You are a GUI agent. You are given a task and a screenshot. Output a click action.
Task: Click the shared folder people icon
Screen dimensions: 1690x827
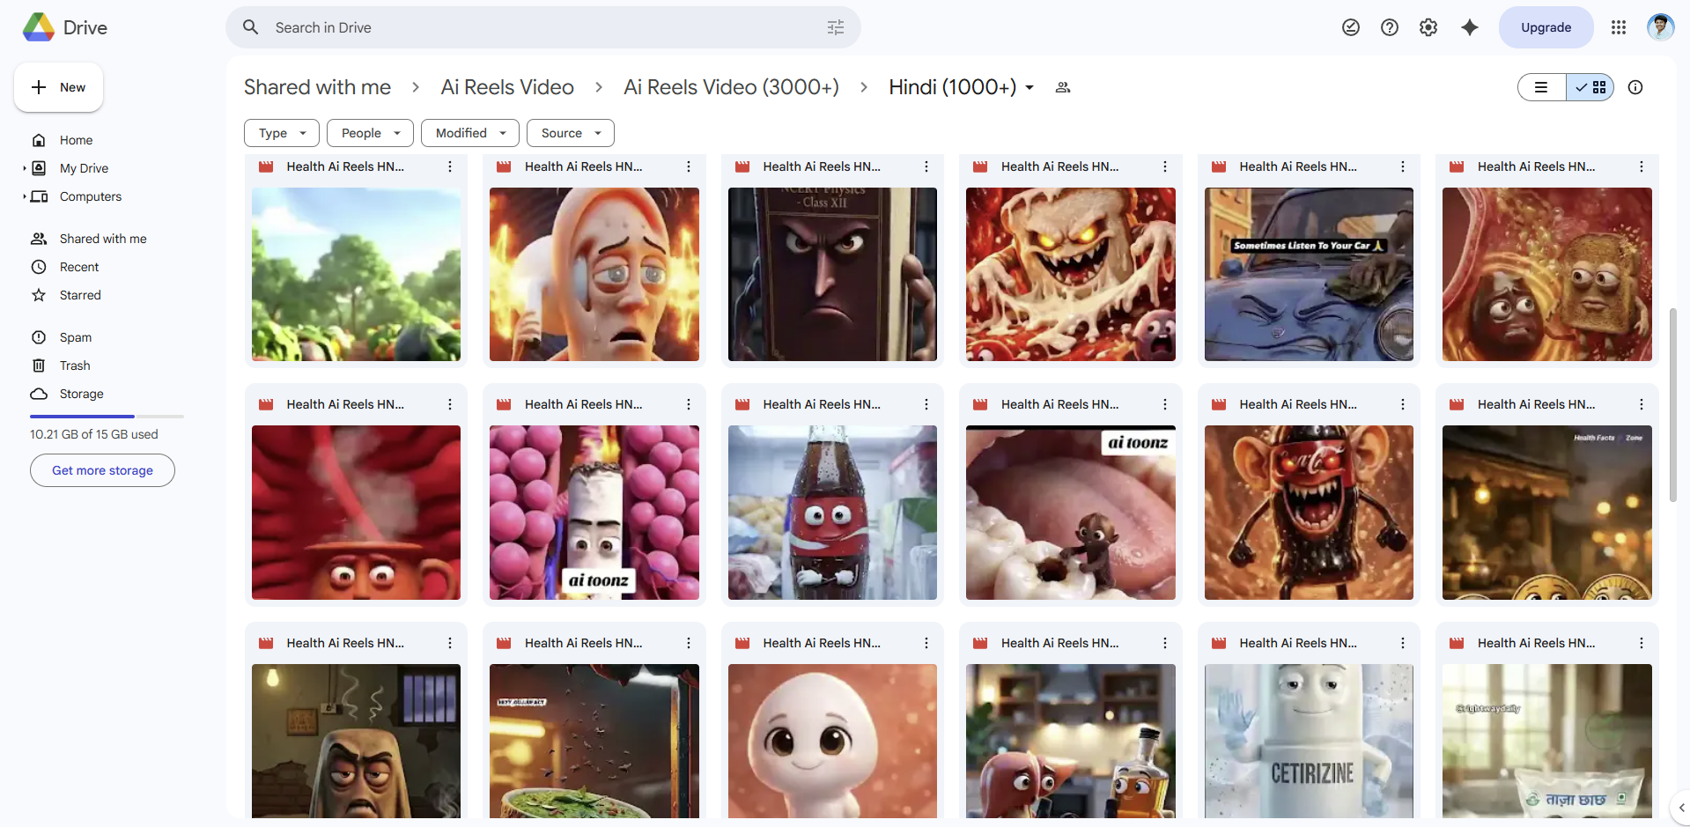[1063, 87]
